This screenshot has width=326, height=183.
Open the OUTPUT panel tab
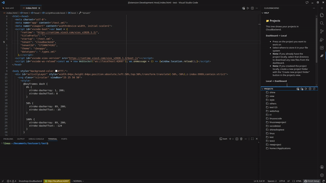point(21,139)
